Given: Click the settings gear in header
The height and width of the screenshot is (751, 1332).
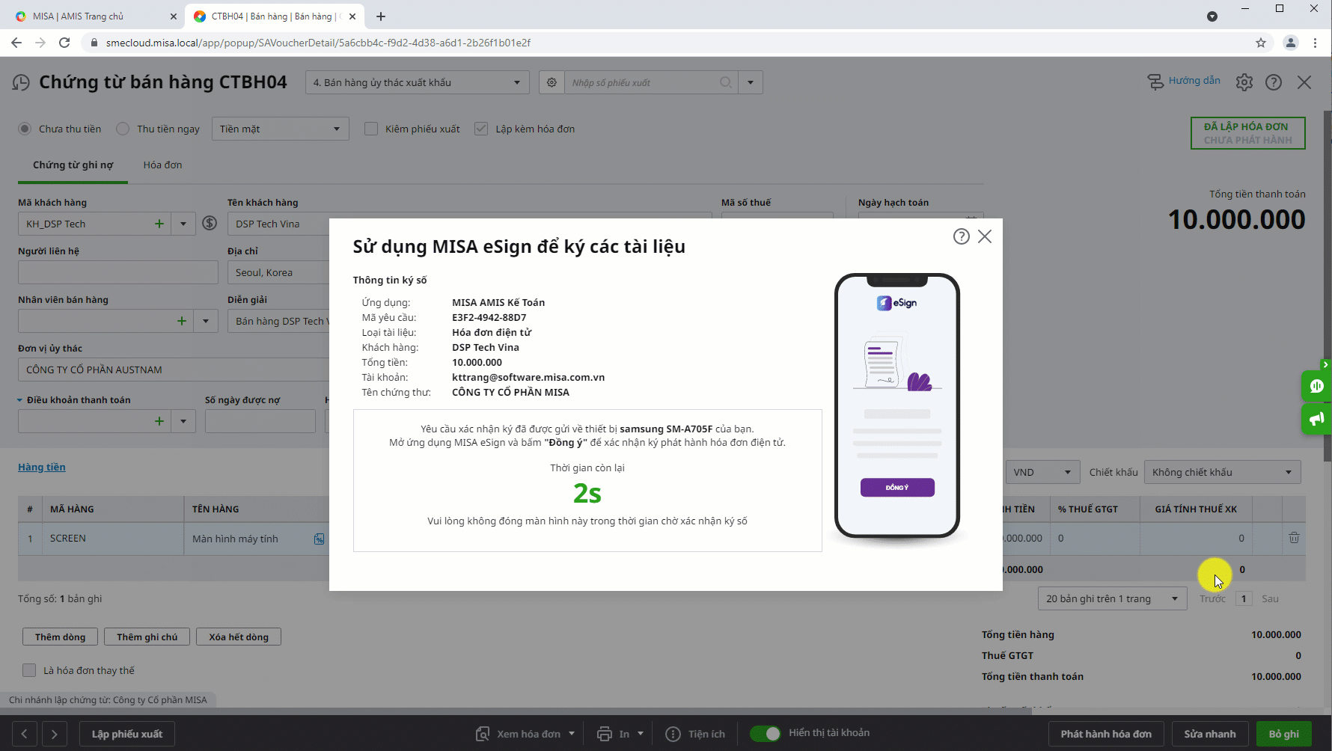Looking at the screenshot, I should coord(1244,82).
